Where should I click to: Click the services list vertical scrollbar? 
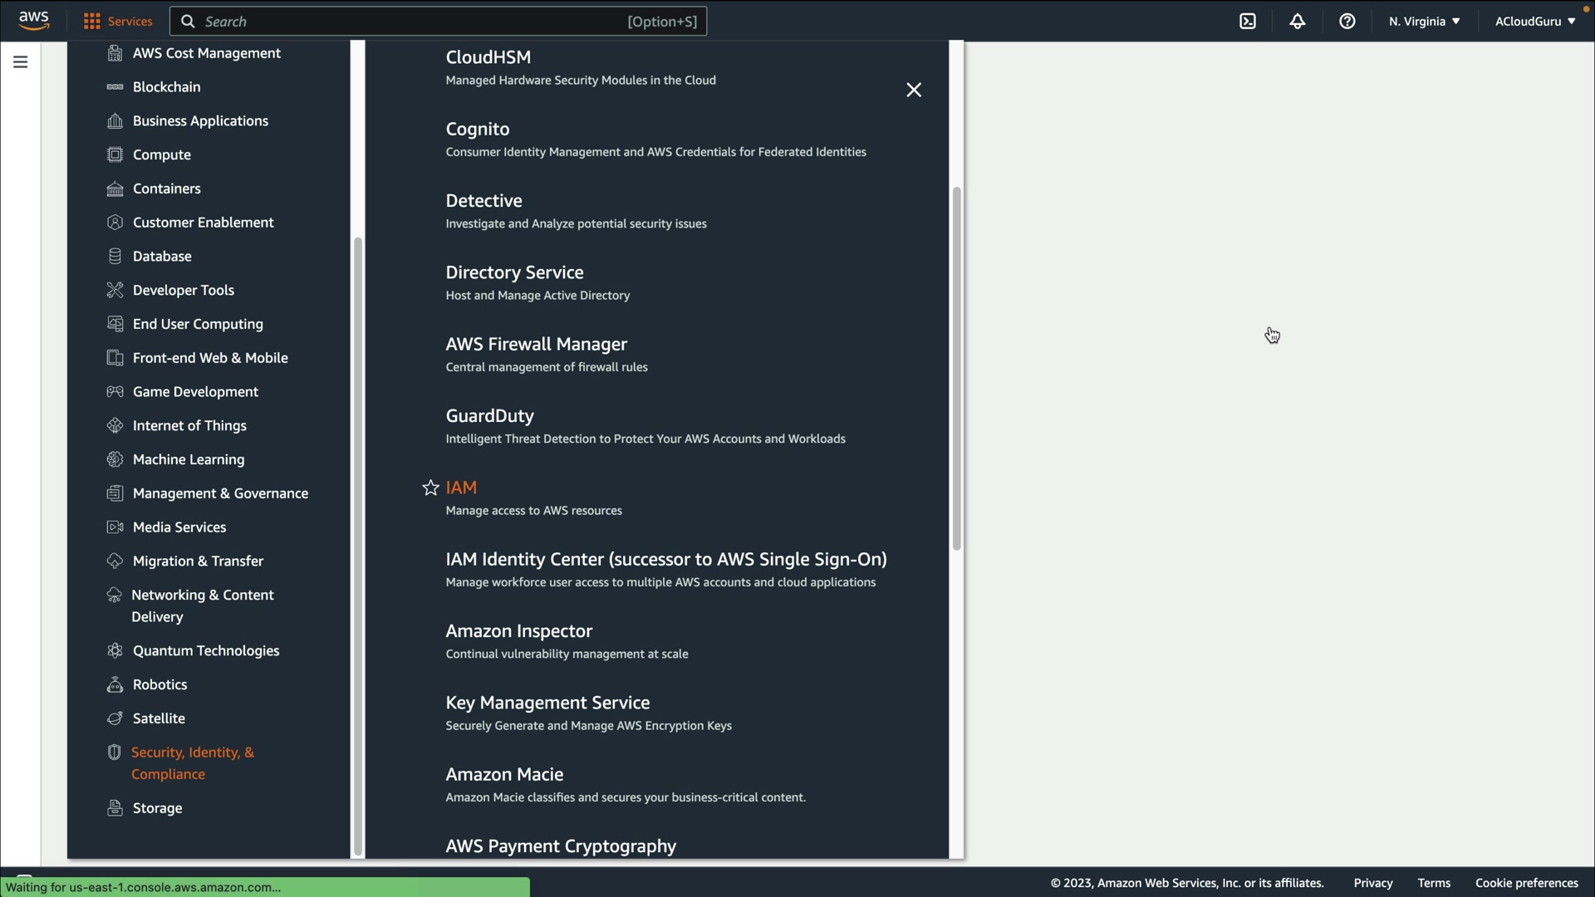click(x=956, y=369)
